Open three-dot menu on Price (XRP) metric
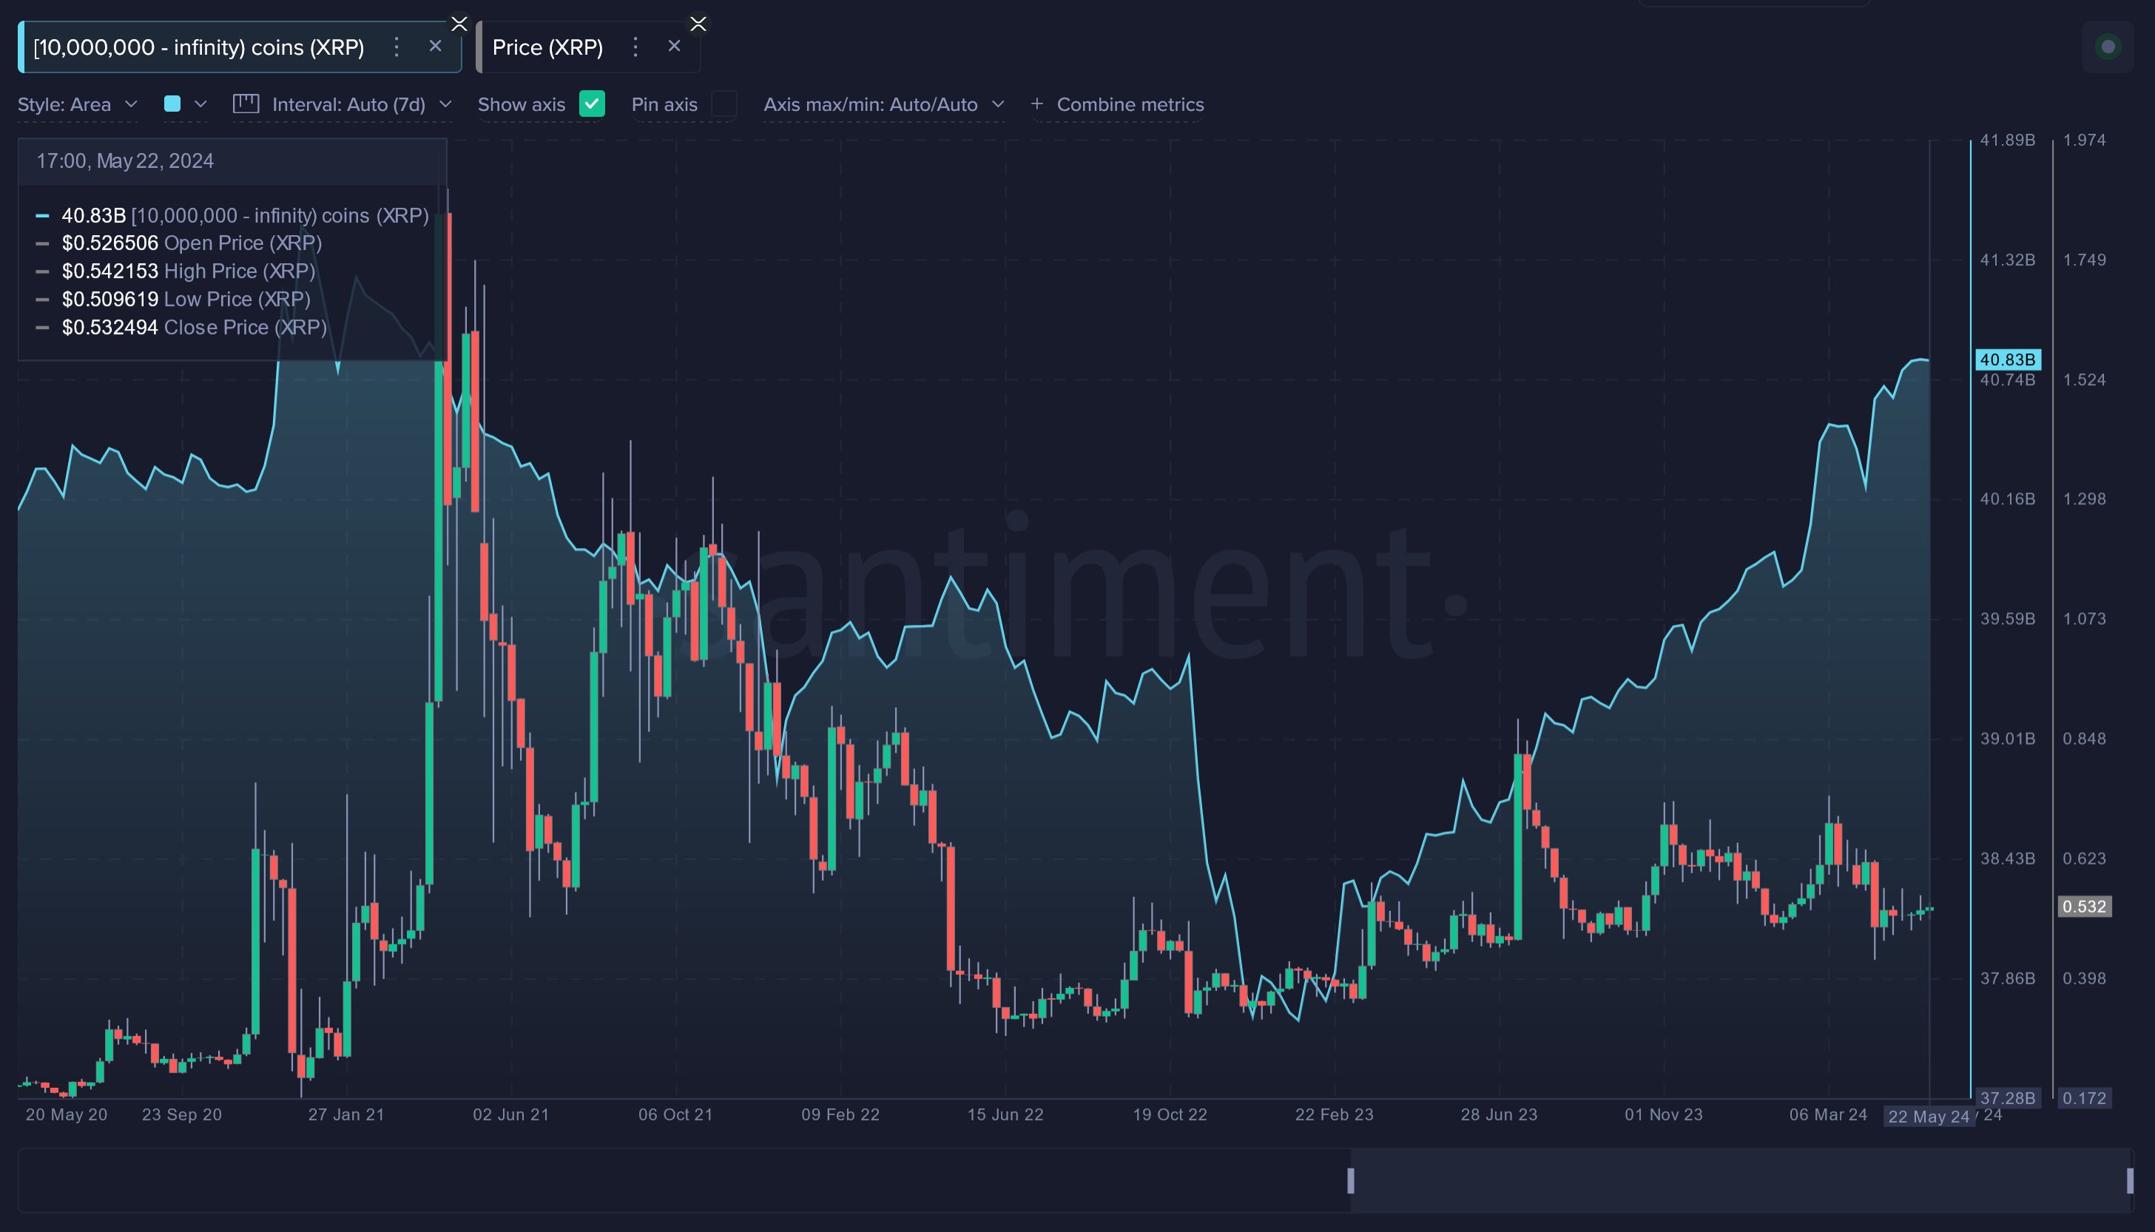The image size is (2155, 1232). point(635,47)
